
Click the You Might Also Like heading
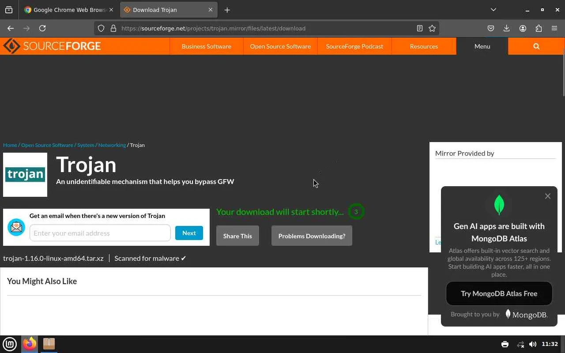coord(42,281)
